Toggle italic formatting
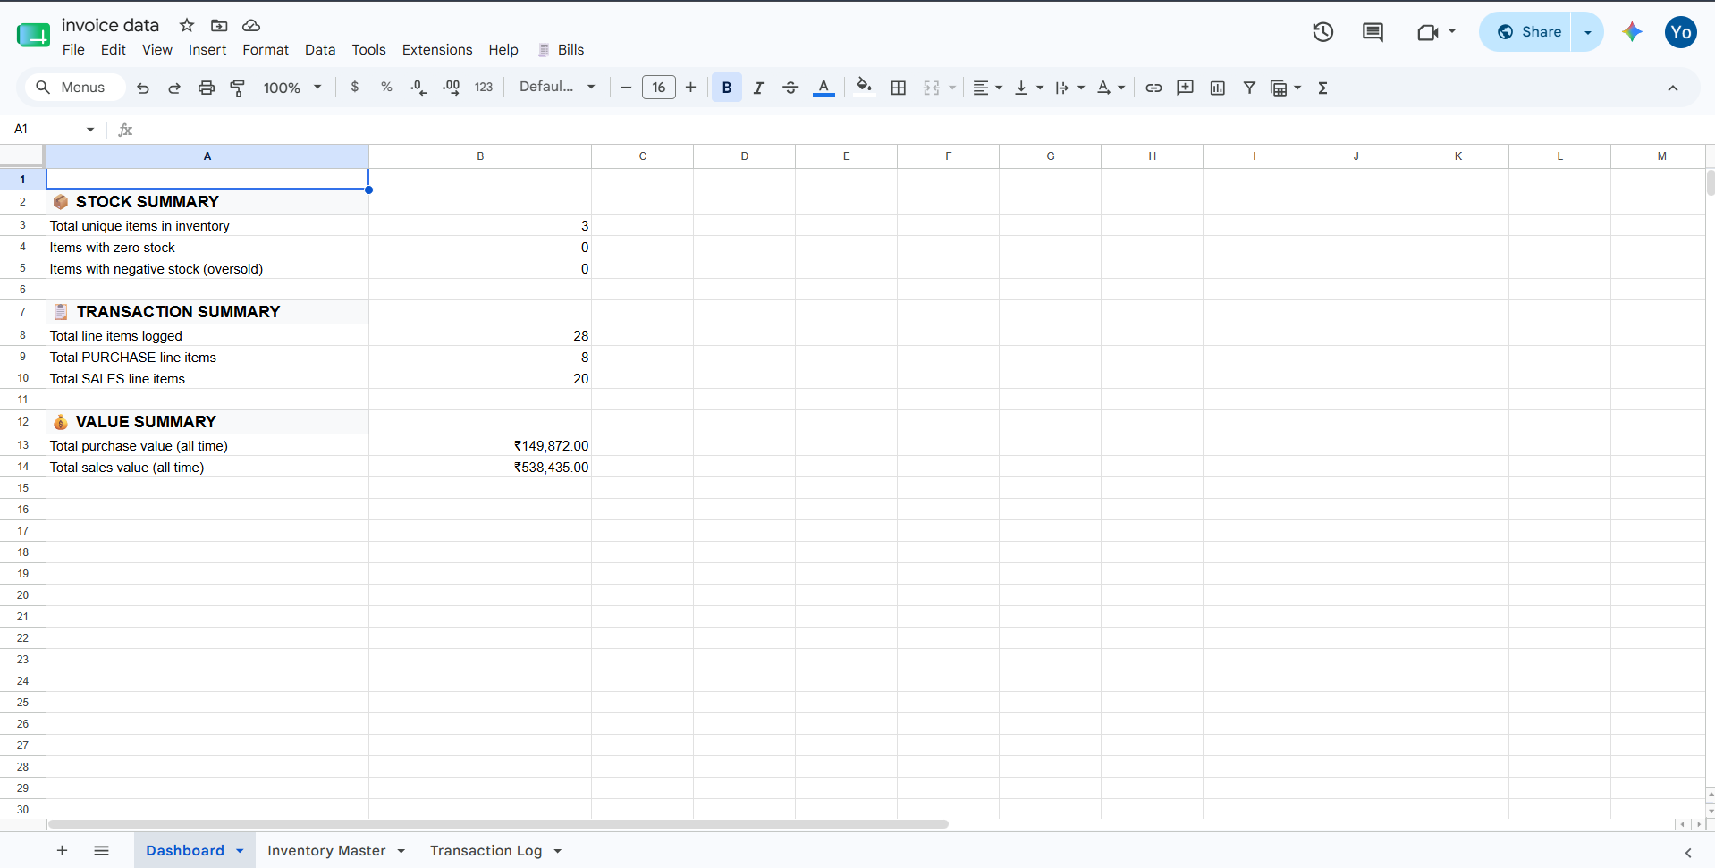 [x=758, y=88]
